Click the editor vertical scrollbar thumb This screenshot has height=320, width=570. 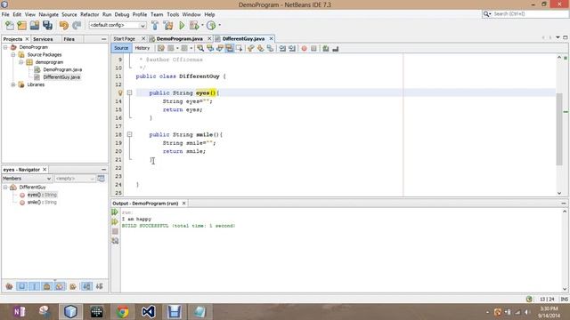[559, 130]
